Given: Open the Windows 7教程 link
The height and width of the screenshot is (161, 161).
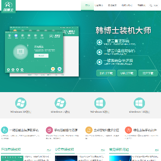Looking at the screenshot, I should (60, 112).
